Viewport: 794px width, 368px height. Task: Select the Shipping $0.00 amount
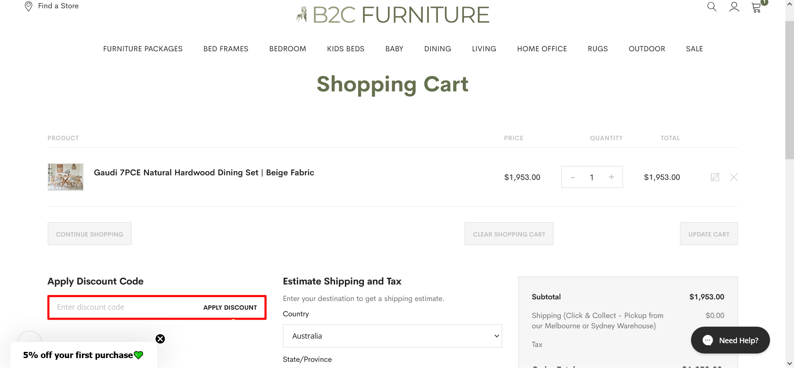point(715,315)
